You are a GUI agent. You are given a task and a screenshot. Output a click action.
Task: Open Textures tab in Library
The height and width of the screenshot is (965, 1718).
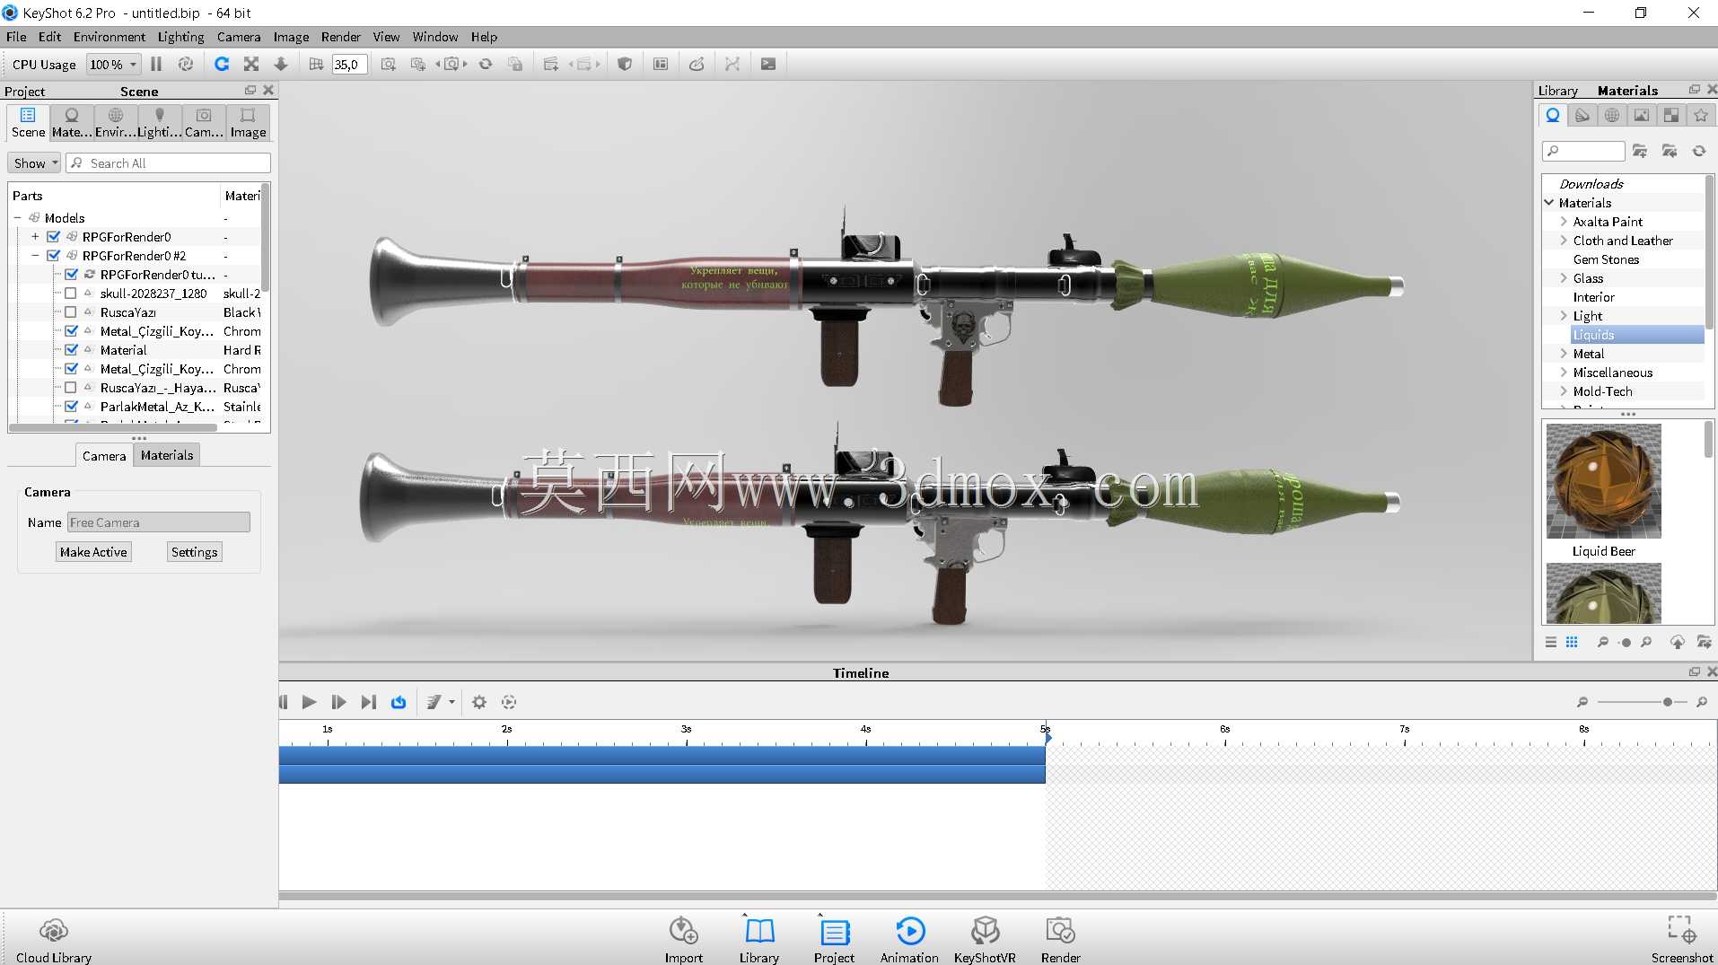1671,115
